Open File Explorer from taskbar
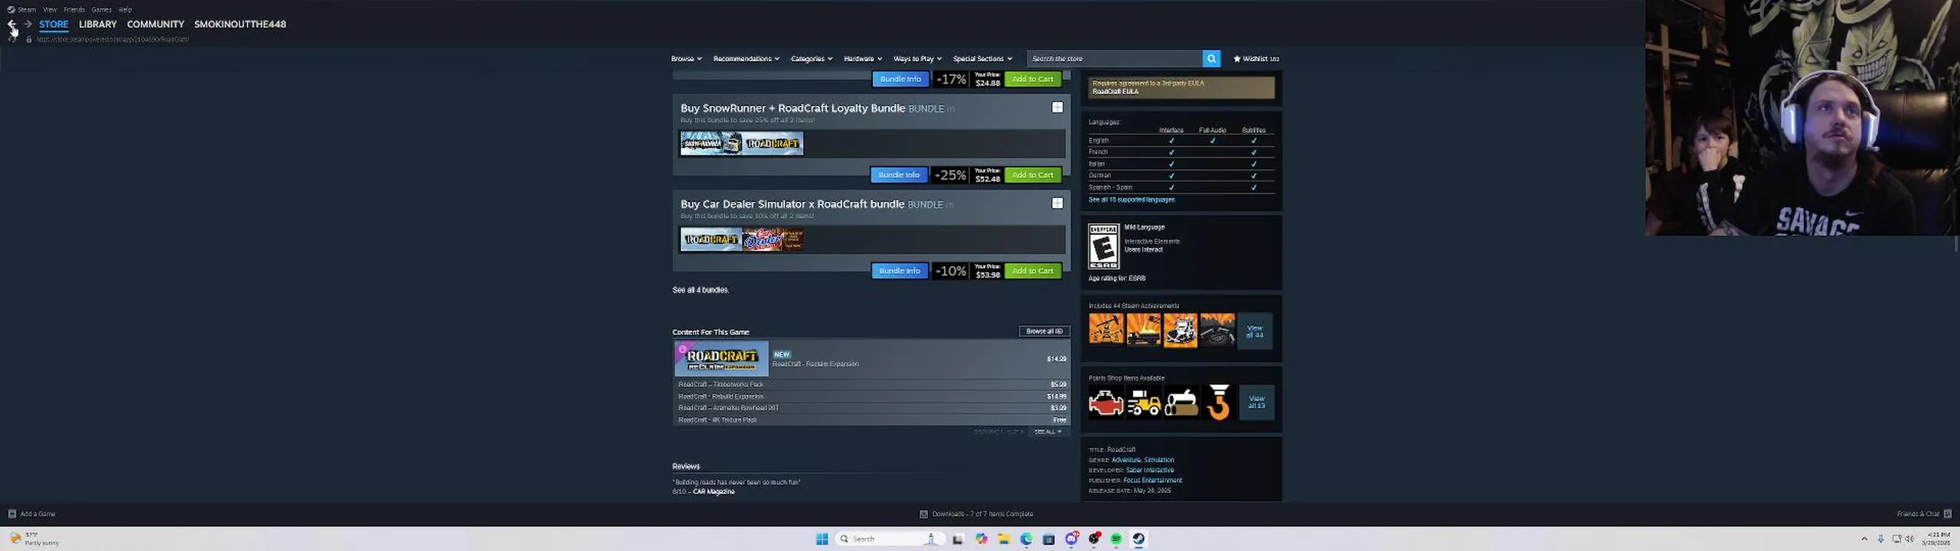The image size is (1960, 551). (x=1004, y=539)
